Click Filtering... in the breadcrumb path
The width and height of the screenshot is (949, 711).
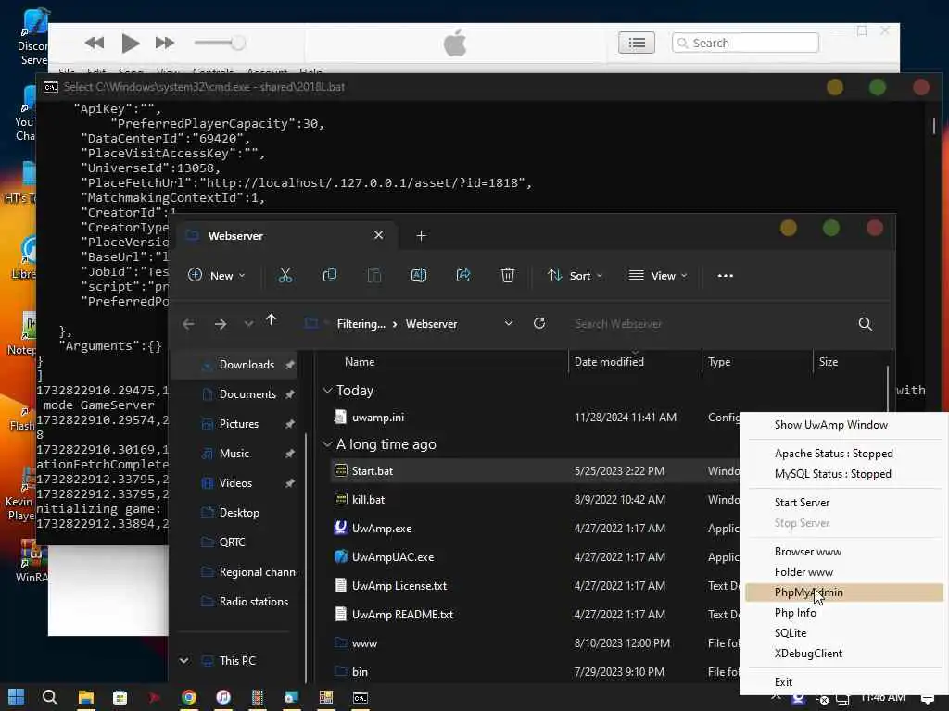[x=361, y=324]
